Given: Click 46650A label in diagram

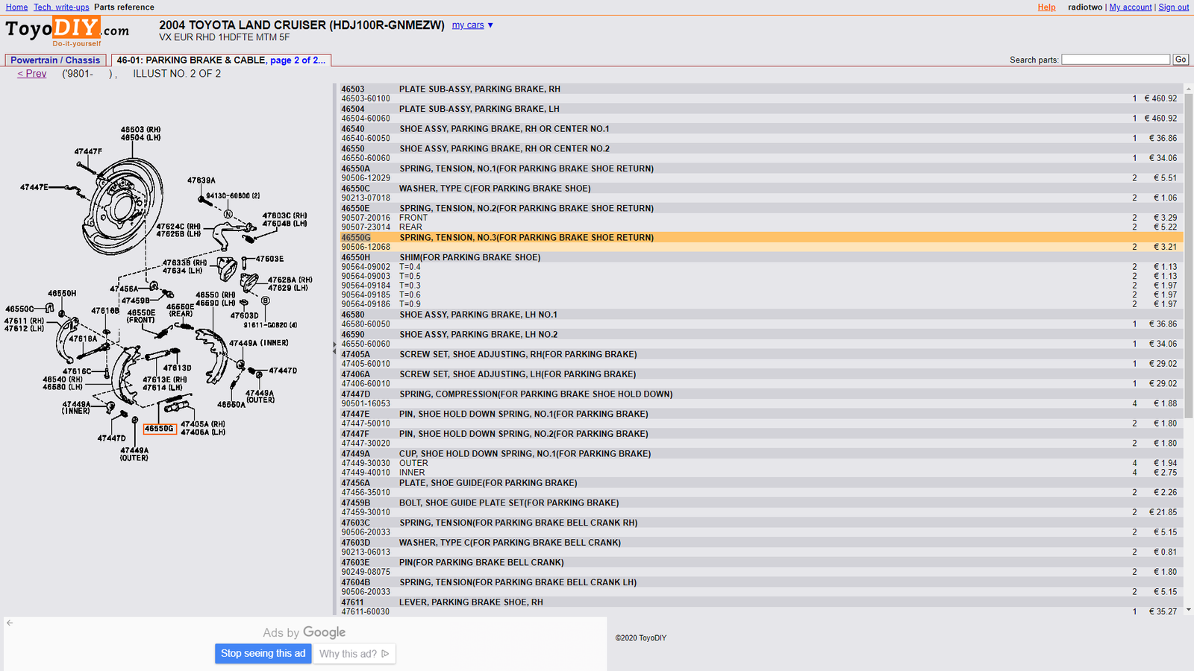Looking at the screenshot, I should tap(231, 405).
